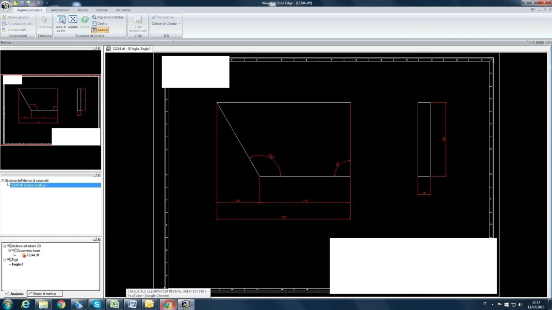
Task: Select Foglio1 in the sheet tree
Action: click(x=17, y=264)
